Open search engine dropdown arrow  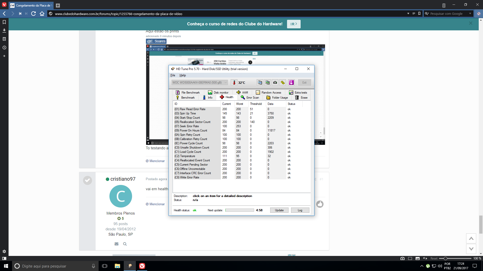[470, 14]
